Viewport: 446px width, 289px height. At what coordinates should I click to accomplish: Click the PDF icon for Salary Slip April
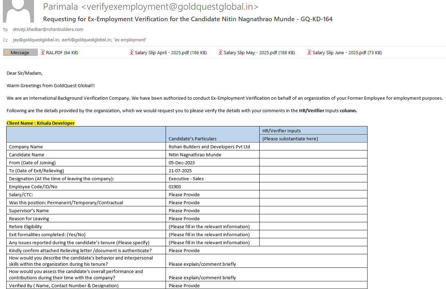[132, 52]
